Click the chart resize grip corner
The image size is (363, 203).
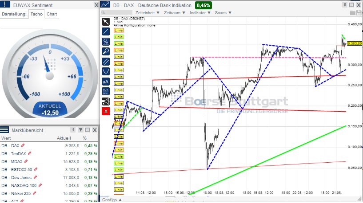pos(359,199)
